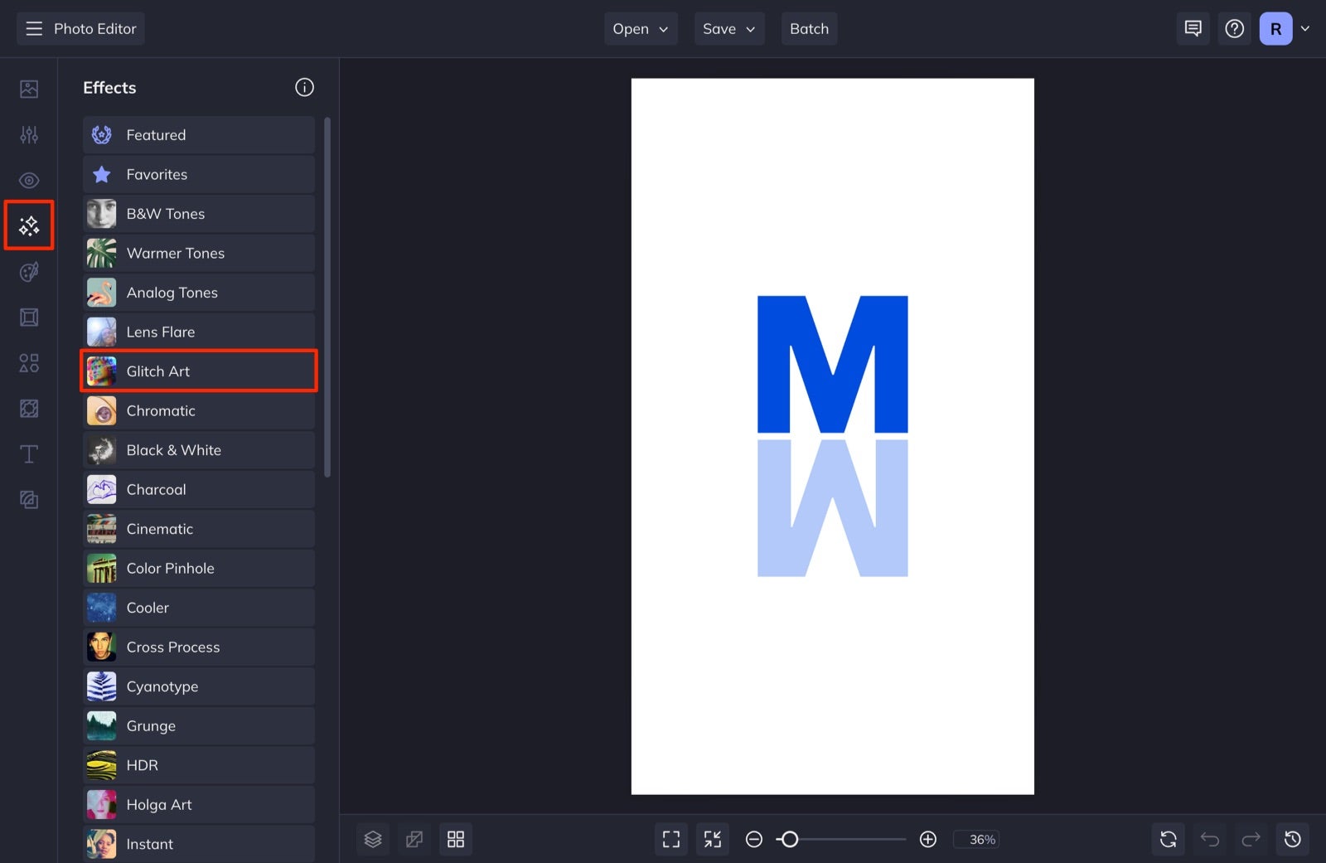The width and height of the screenshot is (1326, 863).
Task: Open the Artsy palette panel
Action: tap(29, 272)
